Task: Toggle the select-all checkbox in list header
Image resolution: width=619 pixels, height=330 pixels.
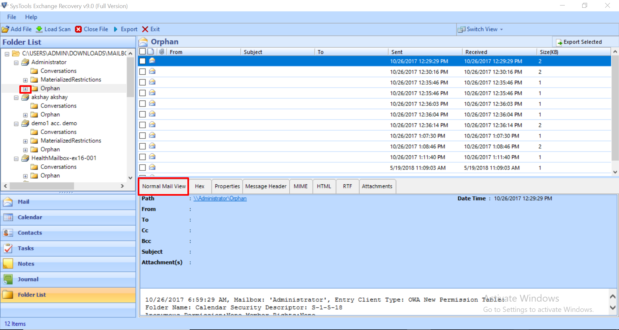Action: [x=142, y=52]
